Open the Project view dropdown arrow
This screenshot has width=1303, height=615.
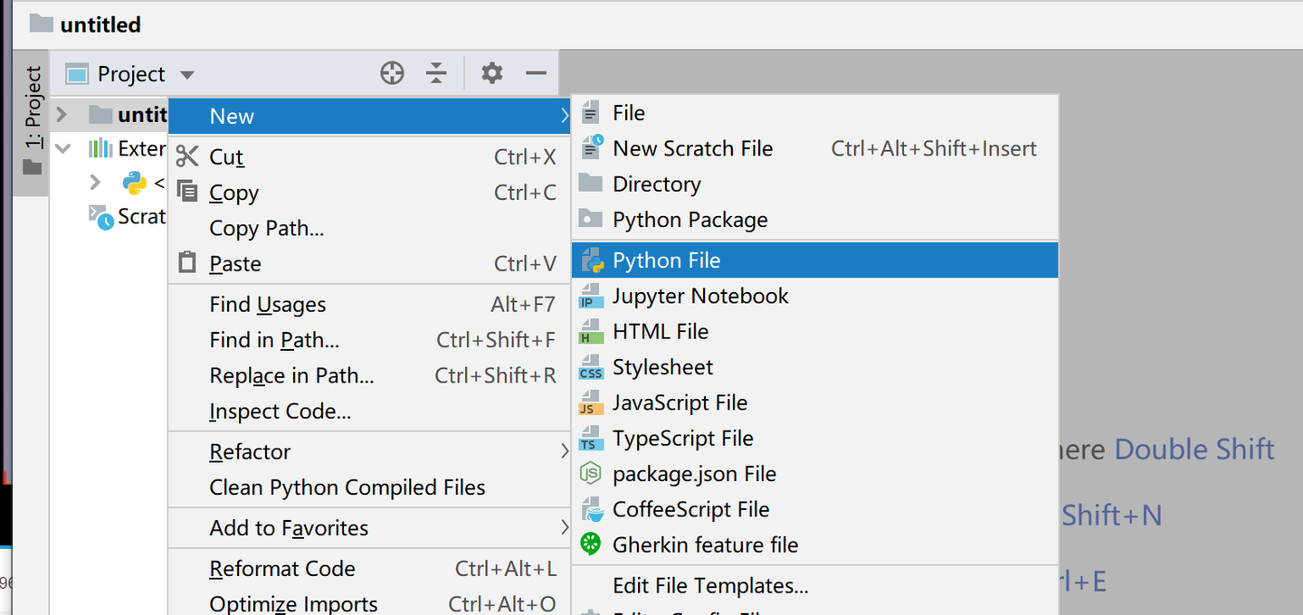pyautogui.click(x=186, y=74)
